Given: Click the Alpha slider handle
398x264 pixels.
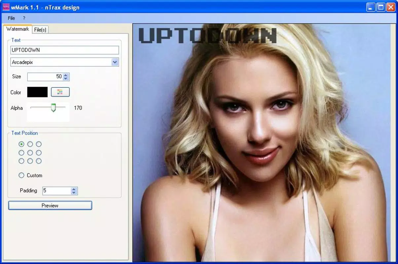Looking at the screenshot, I should (53, 108).
